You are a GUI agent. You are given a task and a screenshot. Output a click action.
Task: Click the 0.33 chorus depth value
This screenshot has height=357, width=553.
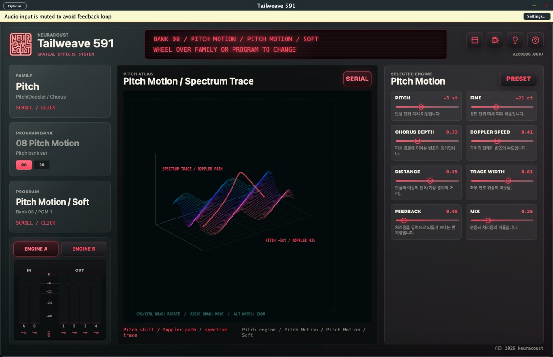pos(452,132)
